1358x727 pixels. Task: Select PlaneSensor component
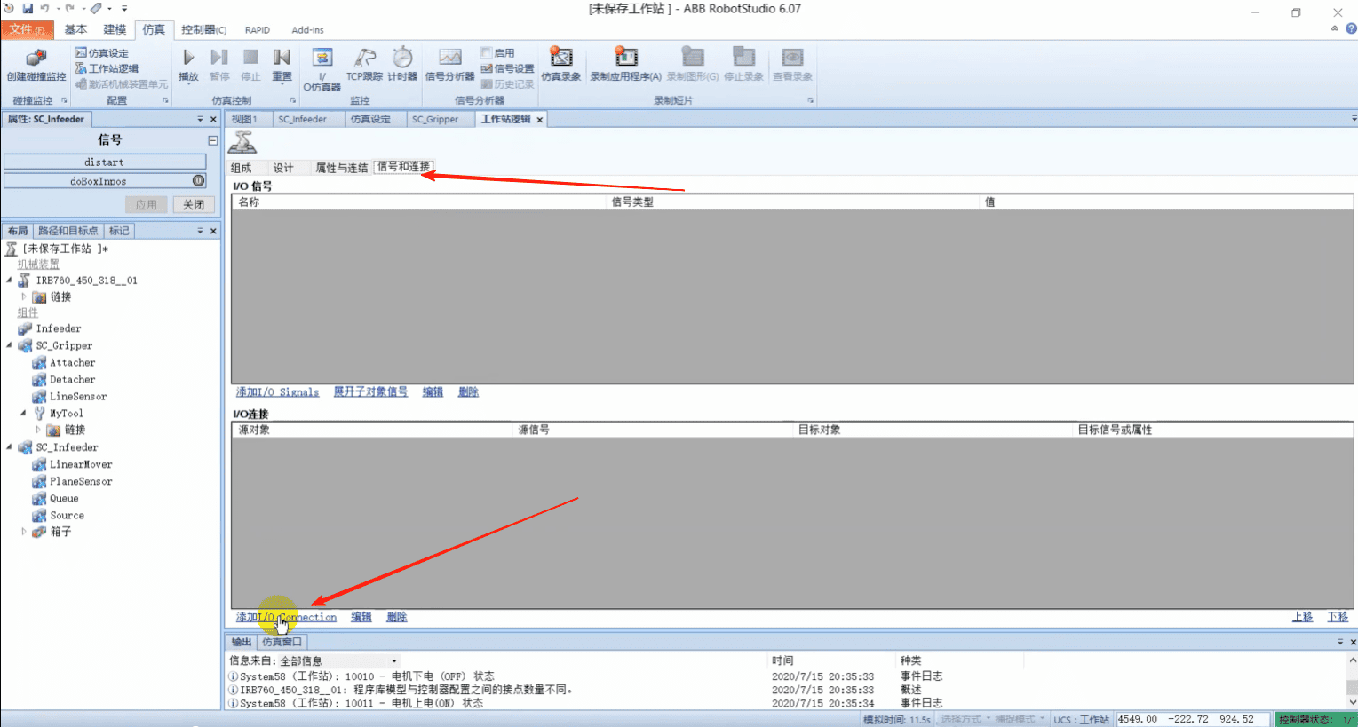click(81, 482)
